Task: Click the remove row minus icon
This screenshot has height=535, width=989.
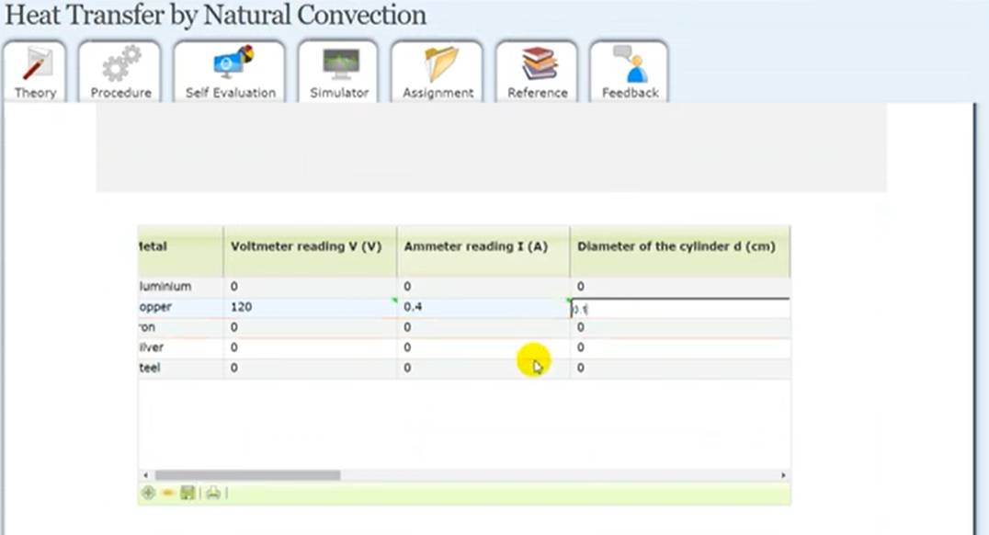Action: 168,494
